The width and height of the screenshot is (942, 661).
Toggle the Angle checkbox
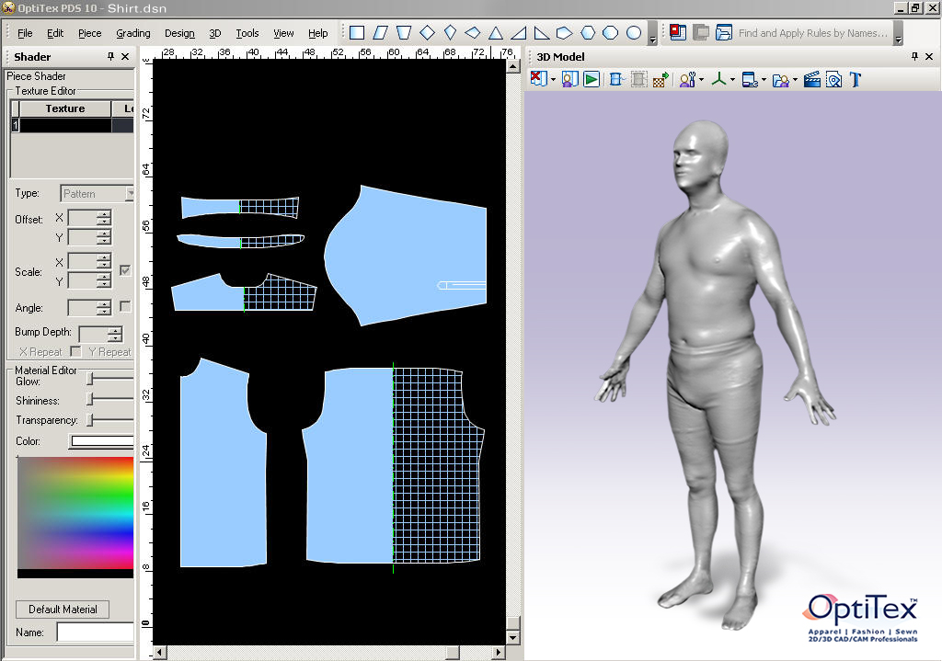(x=126, y=306)
